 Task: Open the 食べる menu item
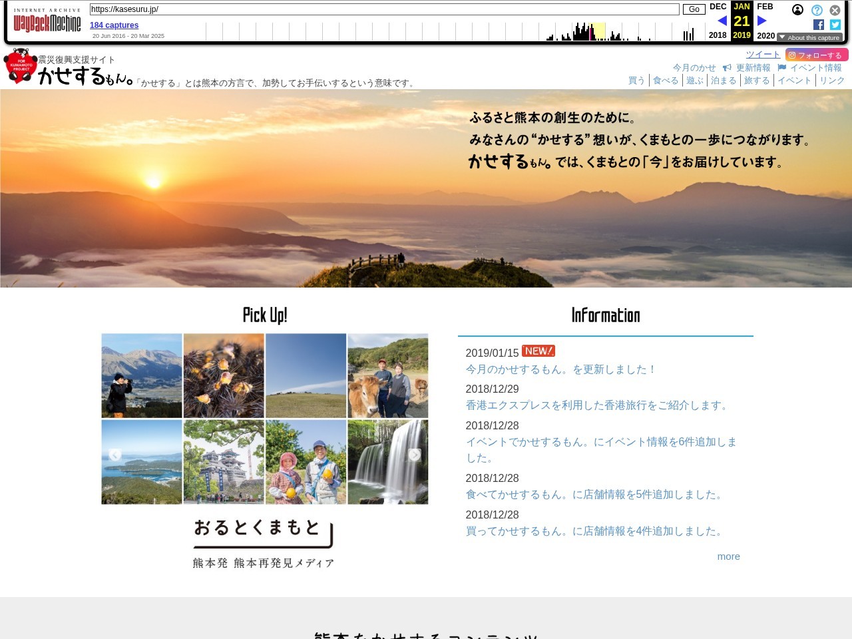coord(666,81)
